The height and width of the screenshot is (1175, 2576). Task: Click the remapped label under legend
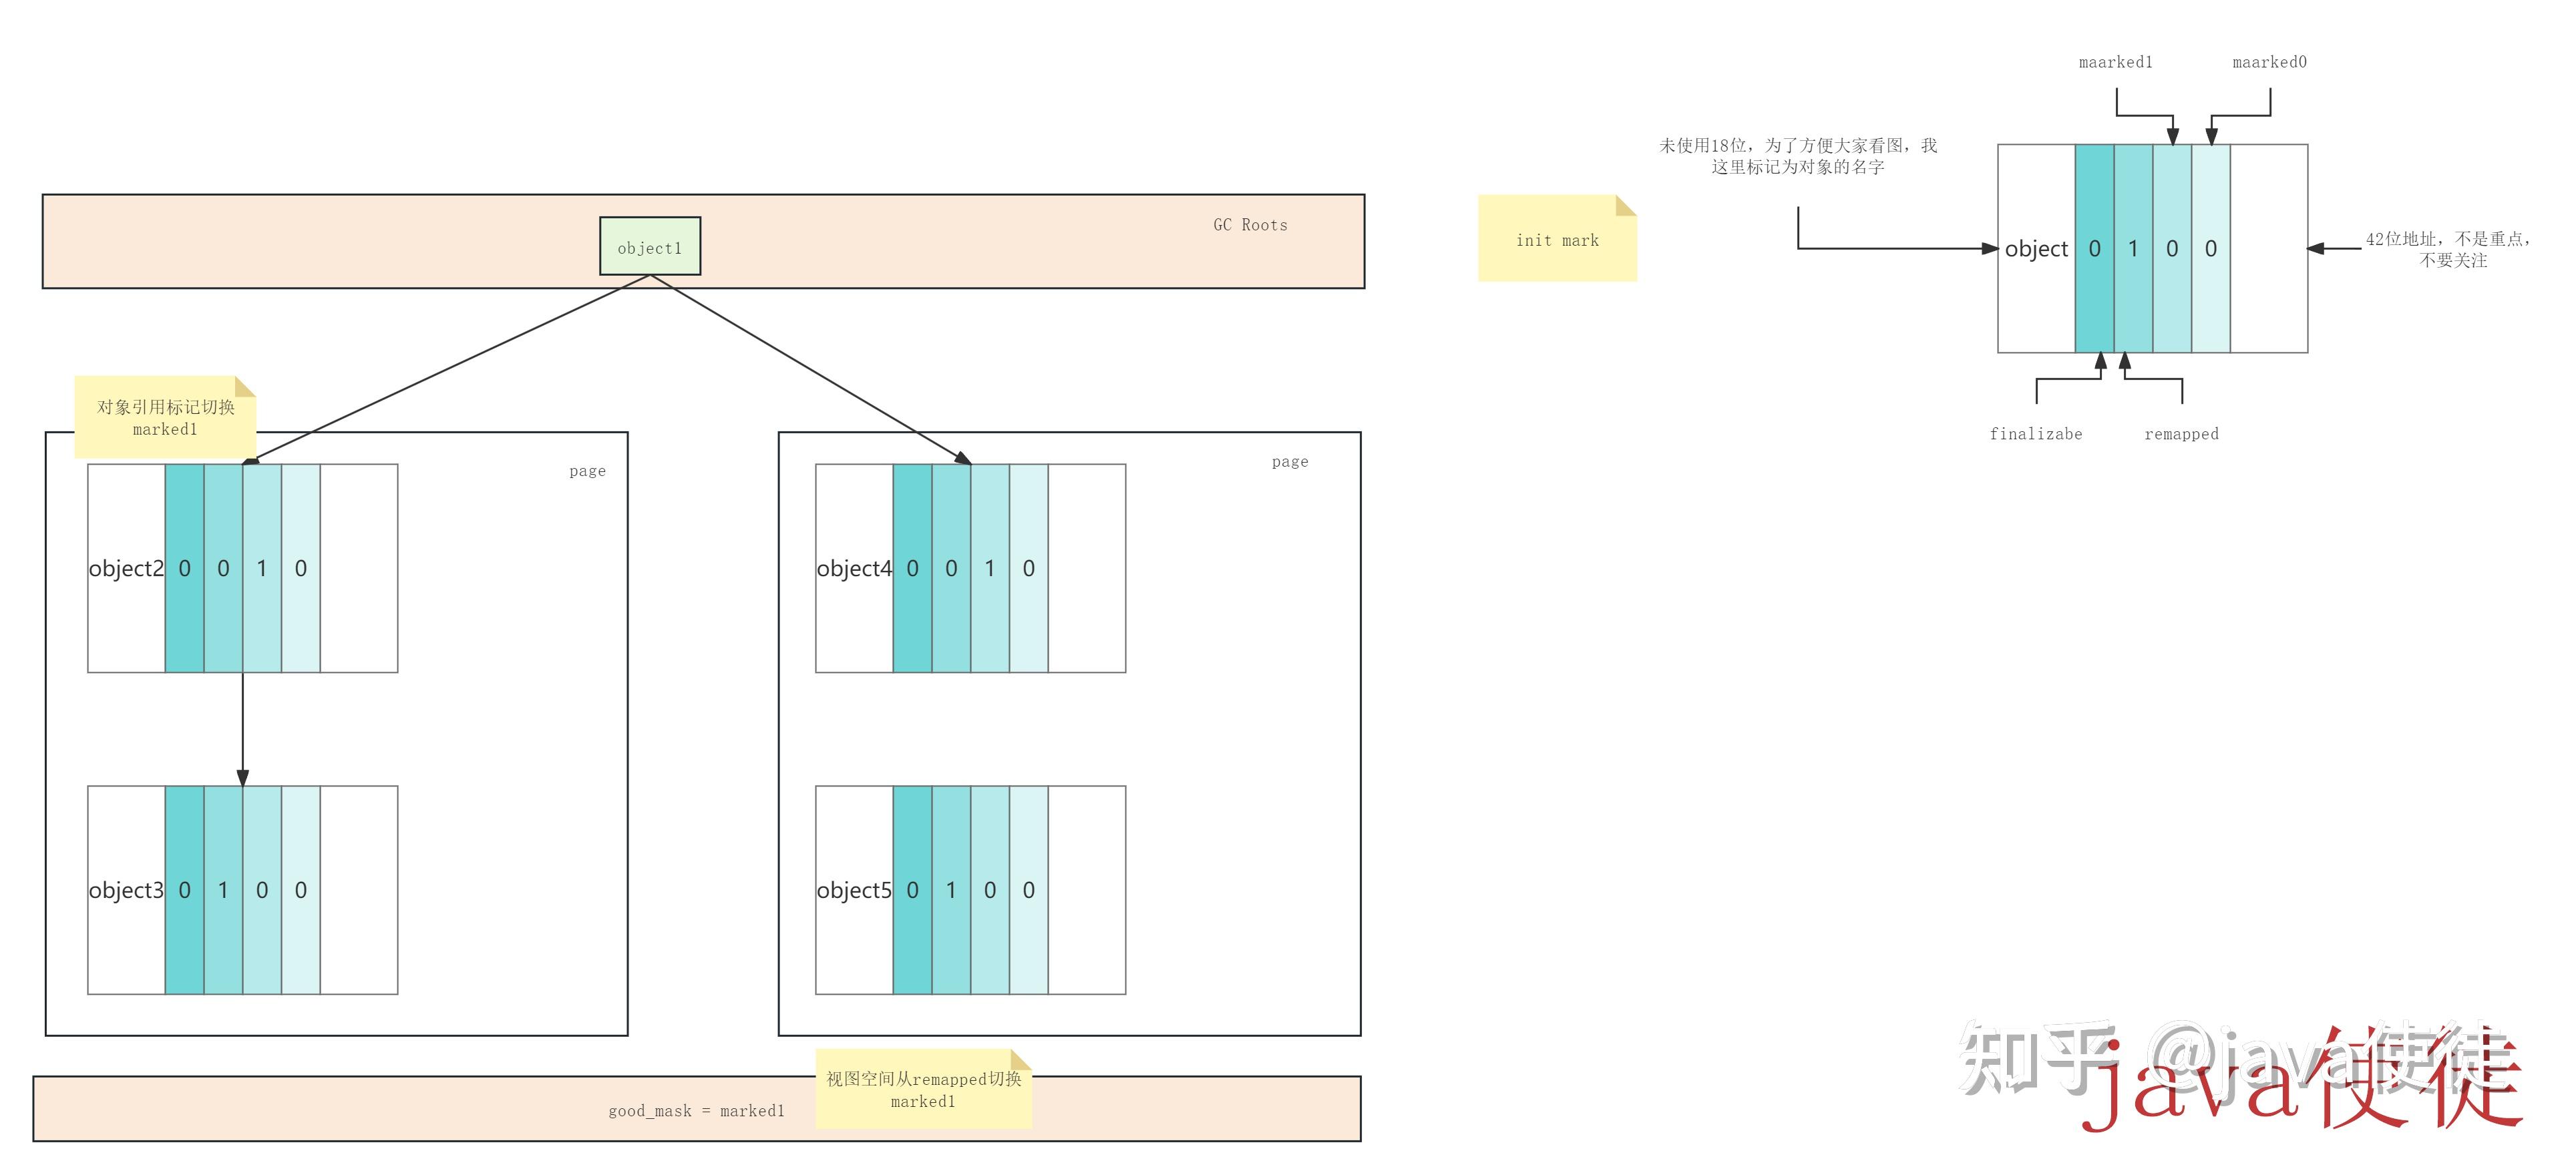tap(2181, 434)
